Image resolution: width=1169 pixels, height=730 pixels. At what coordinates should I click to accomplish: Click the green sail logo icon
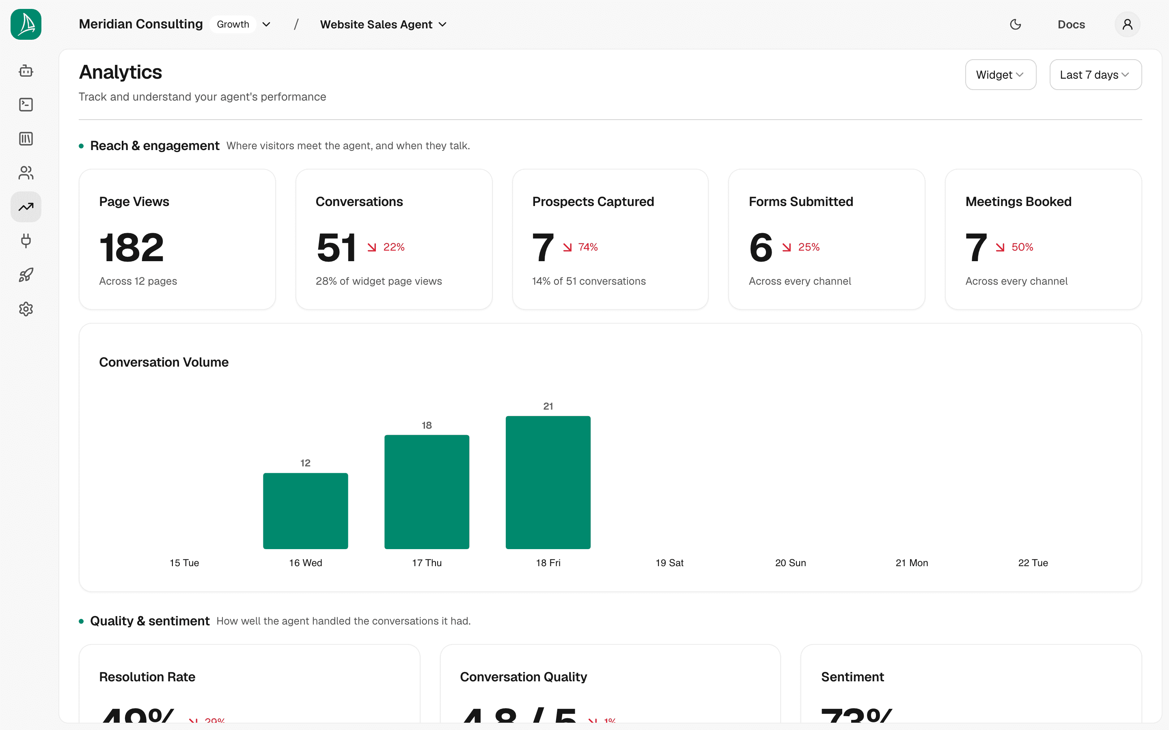click(x=26, y=24)
